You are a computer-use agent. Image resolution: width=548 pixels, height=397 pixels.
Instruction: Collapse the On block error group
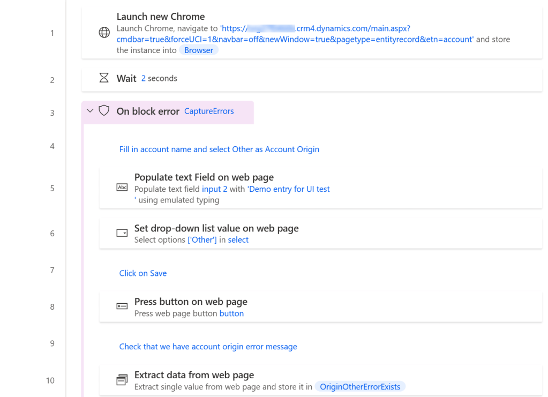[x=90, y=111]
